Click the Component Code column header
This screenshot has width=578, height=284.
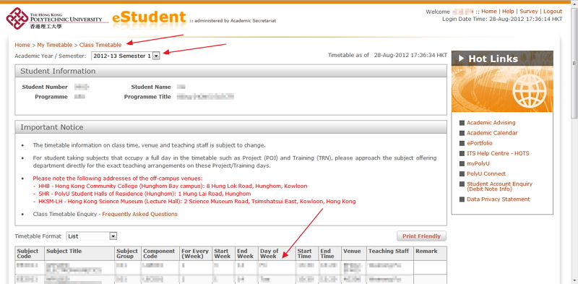pos(160,254)
